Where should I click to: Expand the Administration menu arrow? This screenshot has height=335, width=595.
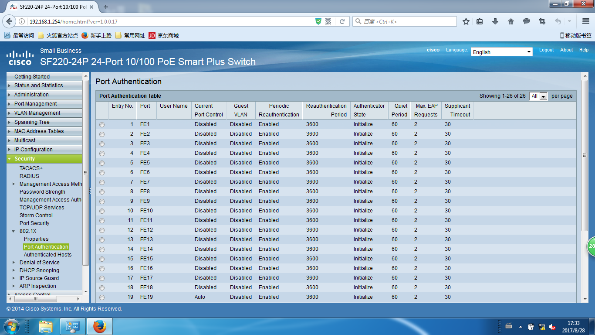10,95
